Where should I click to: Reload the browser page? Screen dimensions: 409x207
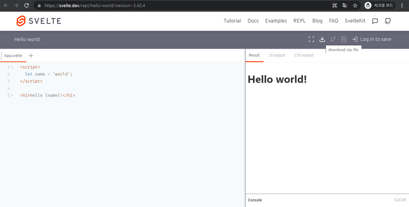coord(26,5)
